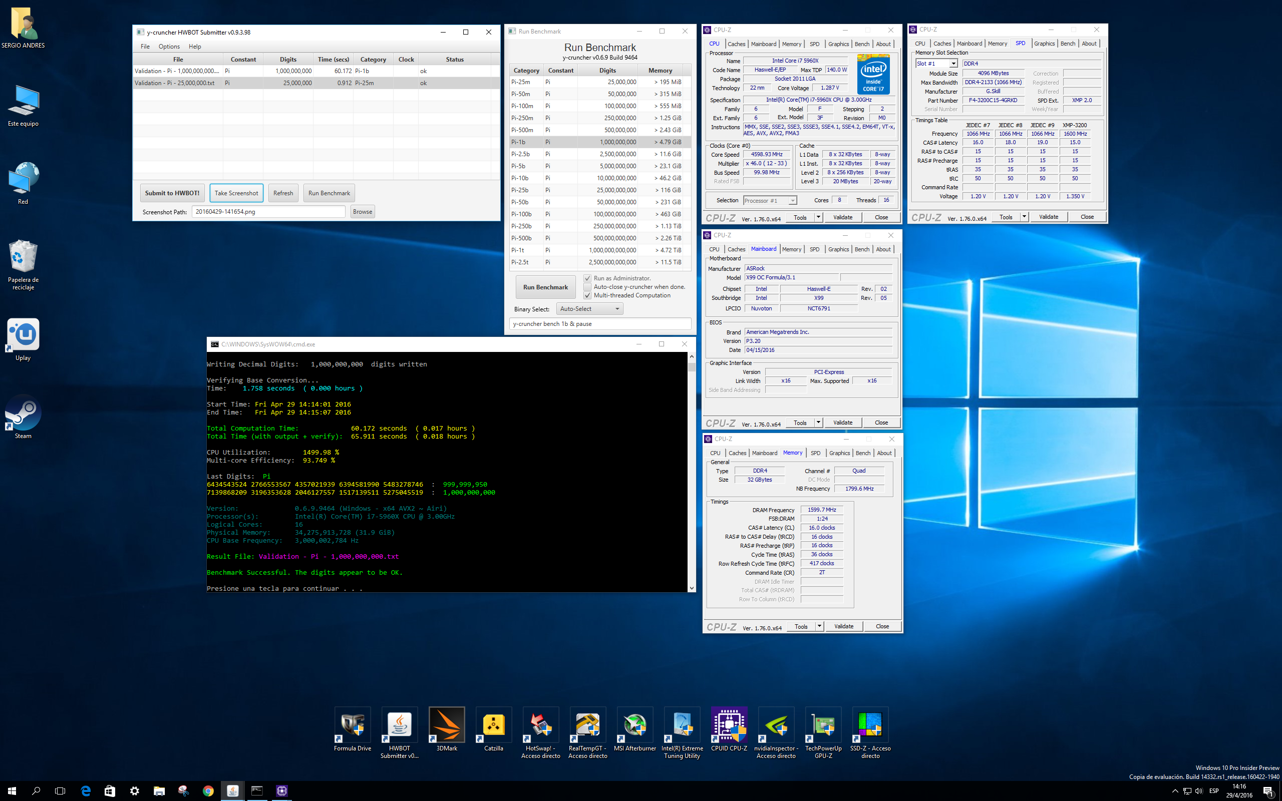Select the Pi-2.5b benchmark row
Viewport: 1282px width, 801px height.
[x=599, y=154]
